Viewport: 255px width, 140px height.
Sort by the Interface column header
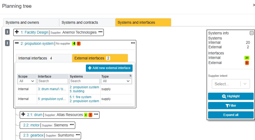[45, 77]
